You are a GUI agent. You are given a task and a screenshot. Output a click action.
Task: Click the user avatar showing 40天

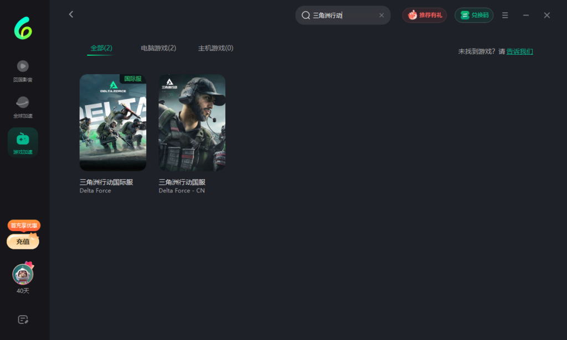pos(23,274)
